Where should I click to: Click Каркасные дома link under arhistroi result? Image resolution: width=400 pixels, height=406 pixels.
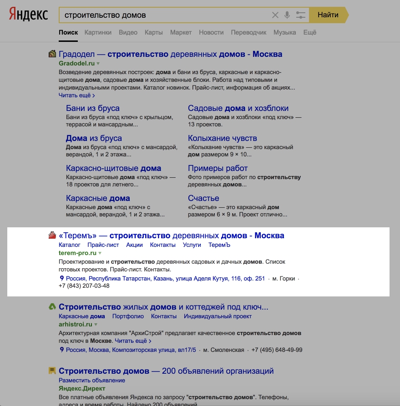click(81, 316)
